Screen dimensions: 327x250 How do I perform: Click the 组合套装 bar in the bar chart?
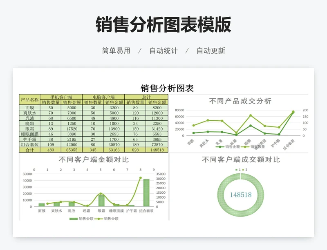(x=146, y=193)
